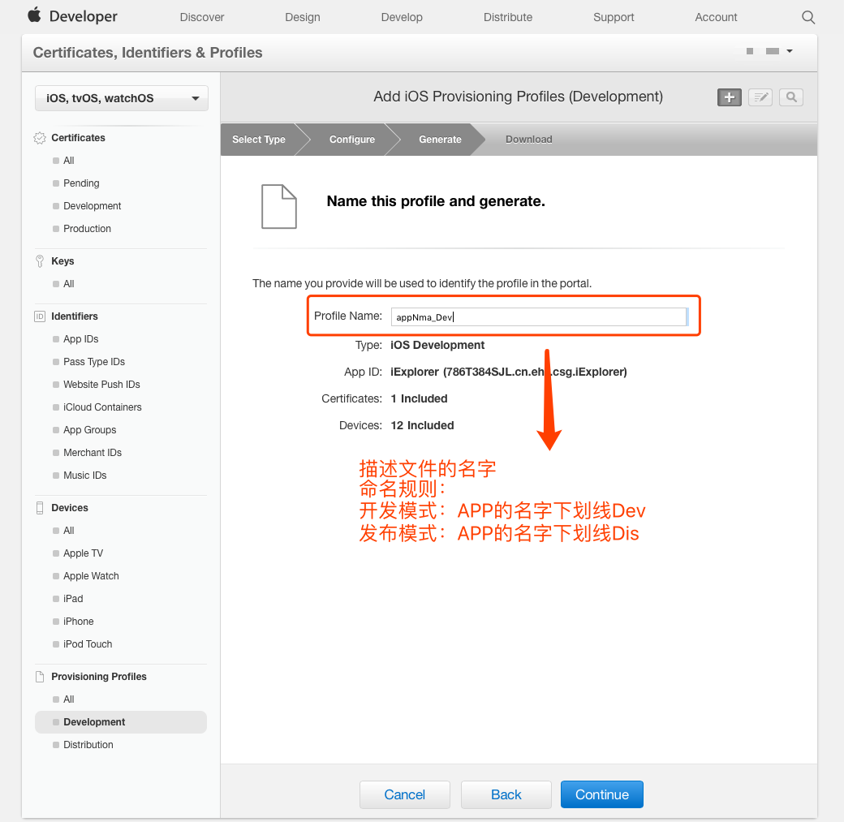Open the Account menu
The image size is (844, 822).
pos(716,17)
